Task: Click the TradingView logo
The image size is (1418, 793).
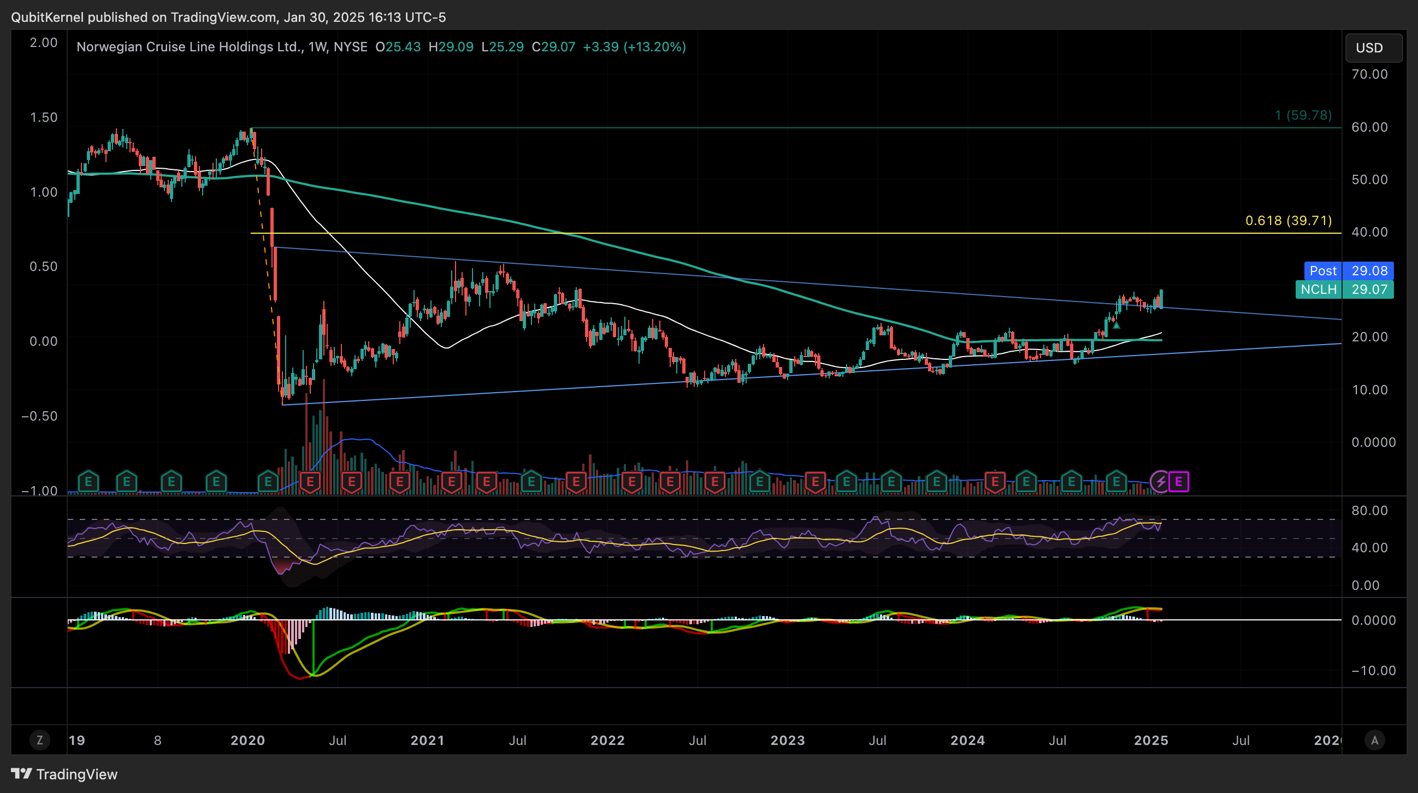Action: (64, 774)
